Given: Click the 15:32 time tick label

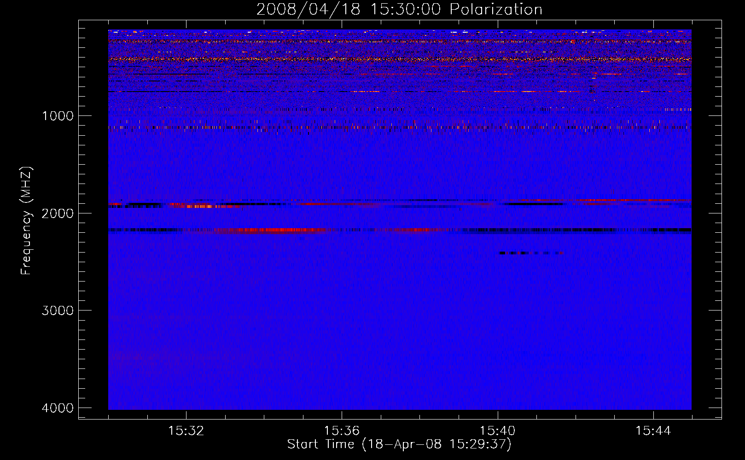Looking at the screenshot, I should (x=186, y=431).
